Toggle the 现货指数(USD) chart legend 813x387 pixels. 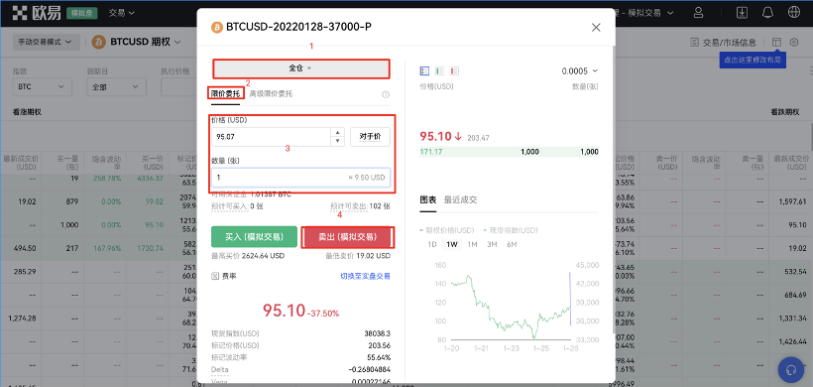pyautogui.click(x=511, y=230)
